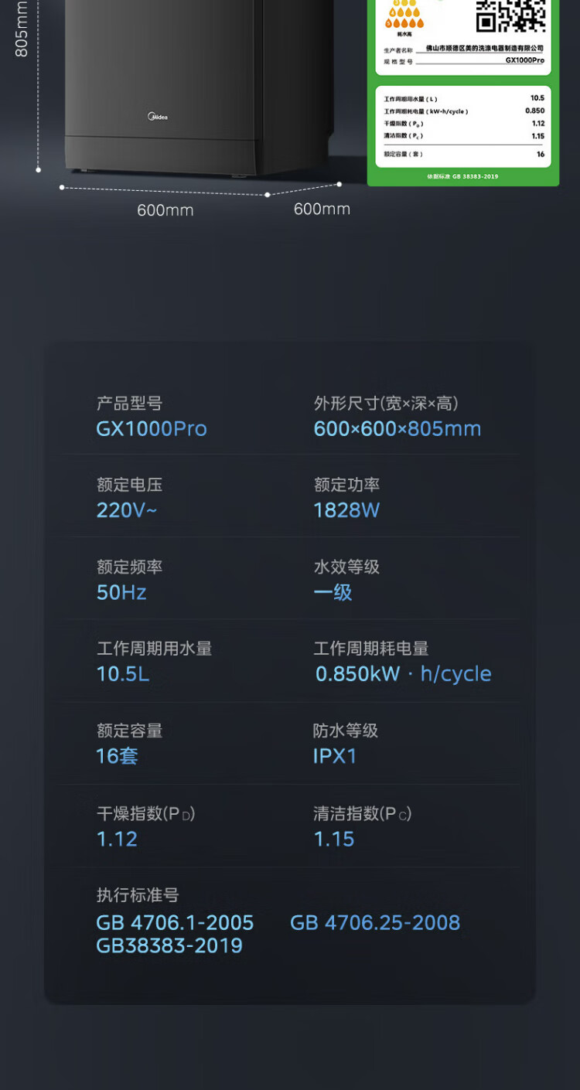Click the GB 4706.1-2005 standard number
Image resolution: width=580 pixels, height=1090 pixels.
(175, 923)
